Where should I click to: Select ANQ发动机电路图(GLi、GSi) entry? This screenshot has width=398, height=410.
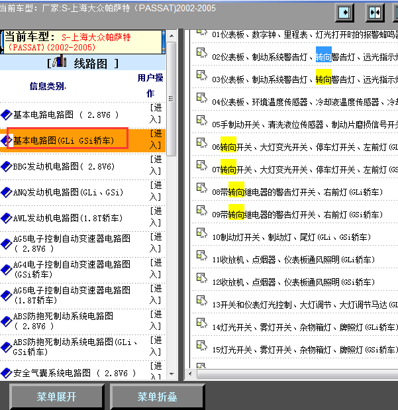point(68,193)
